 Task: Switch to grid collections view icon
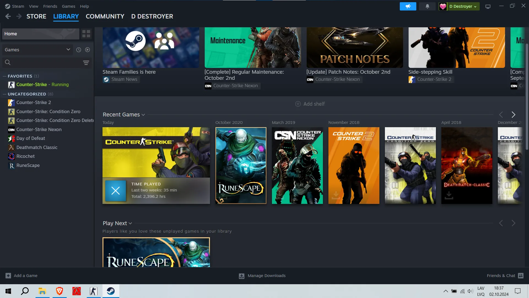pos(86,34)
